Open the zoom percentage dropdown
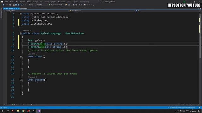This screenshot has height=113, width=202. pos(6,105)
